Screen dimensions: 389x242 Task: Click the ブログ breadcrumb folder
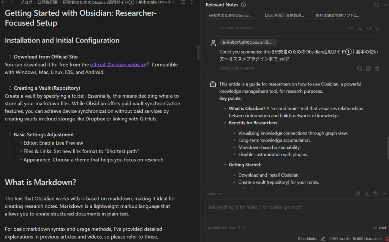[26, 3]
